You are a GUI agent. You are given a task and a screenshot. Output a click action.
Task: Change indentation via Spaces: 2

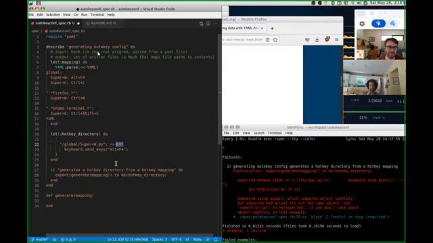coord(160,240)
